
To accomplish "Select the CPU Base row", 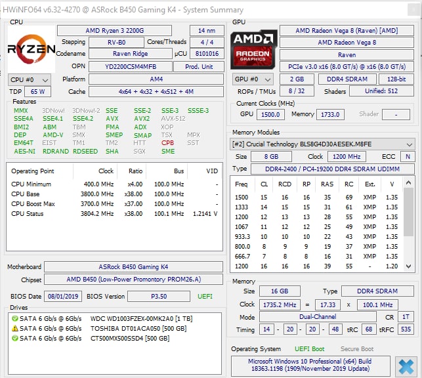I will tap(114, 194).
